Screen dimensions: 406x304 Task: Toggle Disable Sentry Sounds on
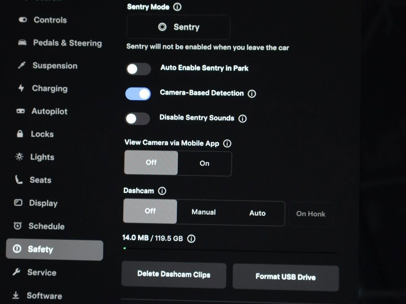[137, 119]
